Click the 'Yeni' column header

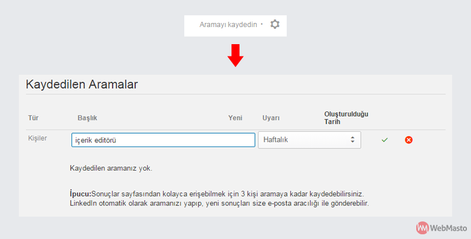point(235,118)
